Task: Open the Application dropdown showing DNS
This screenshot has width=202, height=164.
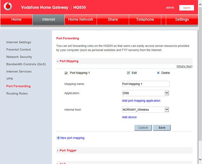Action: pyautogui.click(x=146, y=93)
